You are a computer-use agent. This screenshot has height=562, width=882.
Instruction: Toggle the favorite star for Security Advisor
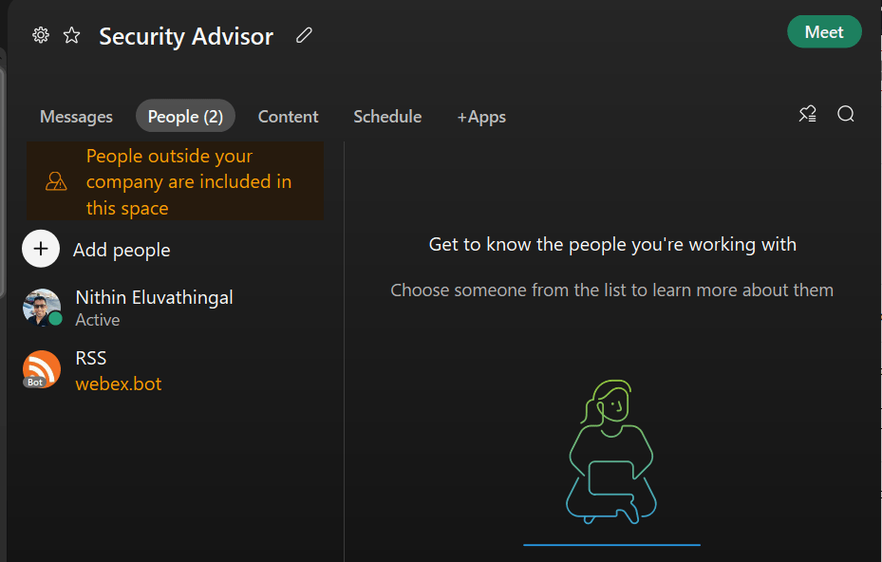[x=72, y=35]
